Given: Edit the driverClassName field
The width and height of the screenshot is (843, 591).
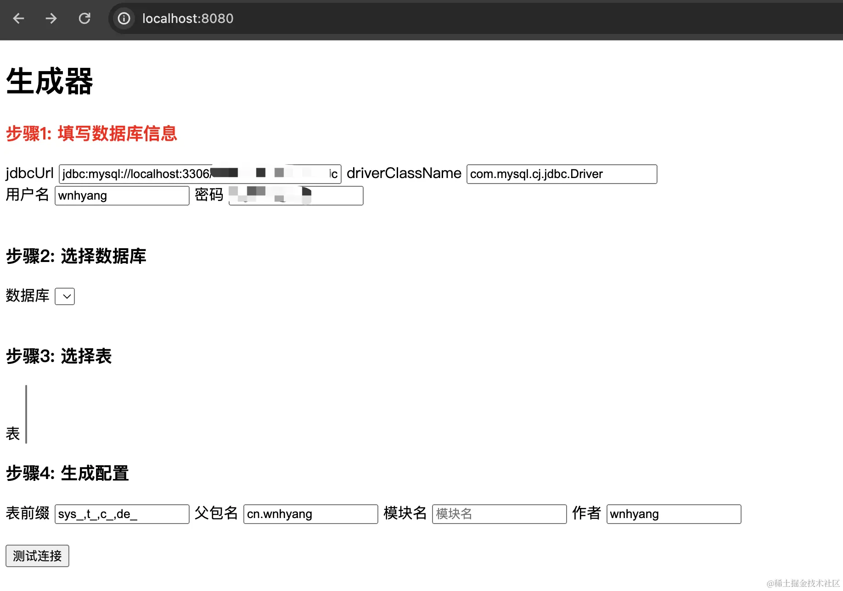Looking at the screenshot, I should click(562, 174).
